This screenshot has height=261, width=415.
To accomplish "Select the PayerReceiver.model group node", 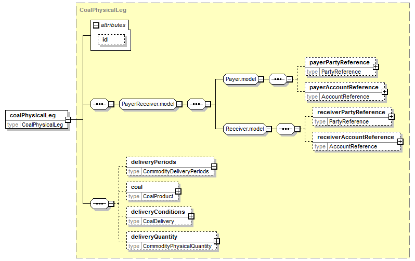I will coord(148,104).
